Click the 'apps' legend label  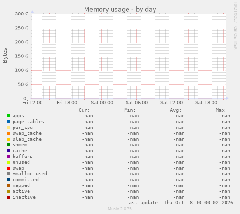click(x=18, y=116)
